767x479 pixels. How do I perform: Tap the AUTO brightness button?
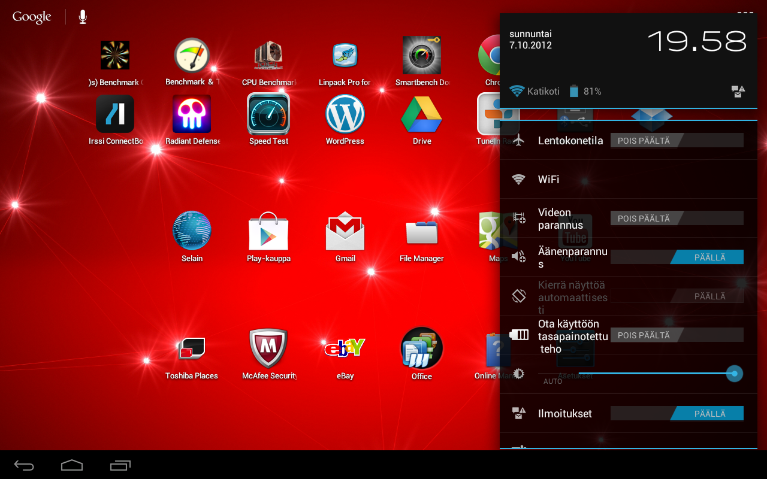[x=552, y=381]
